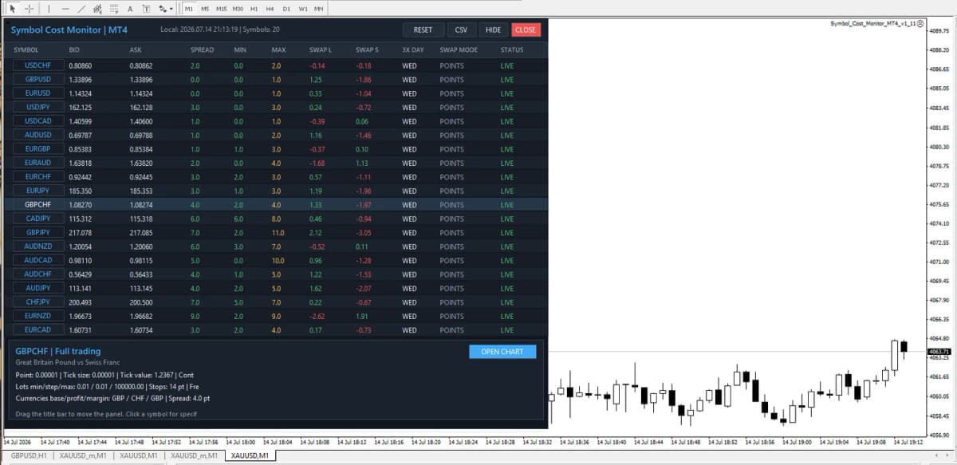Click GBPJPY ask value 217.085
This screenshot has width=957, height=465.
[141, 233]
